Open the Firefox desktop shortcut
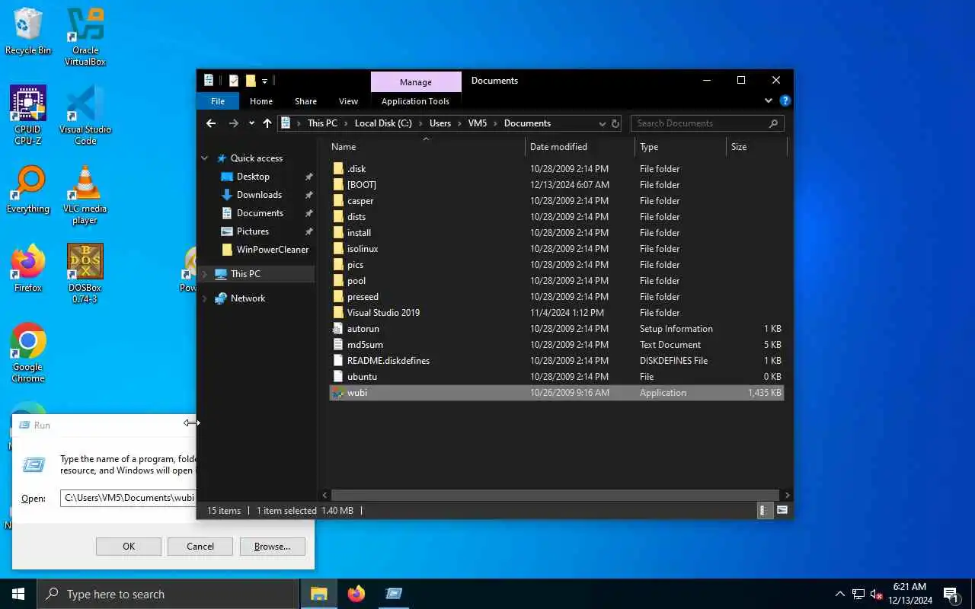This screenshot has width=975, height=609. [28, 268]
